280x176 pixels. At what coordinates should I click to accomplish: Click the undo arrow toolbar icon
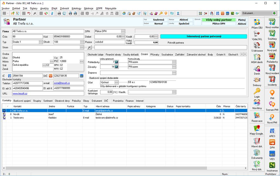[x=29, y=13]
